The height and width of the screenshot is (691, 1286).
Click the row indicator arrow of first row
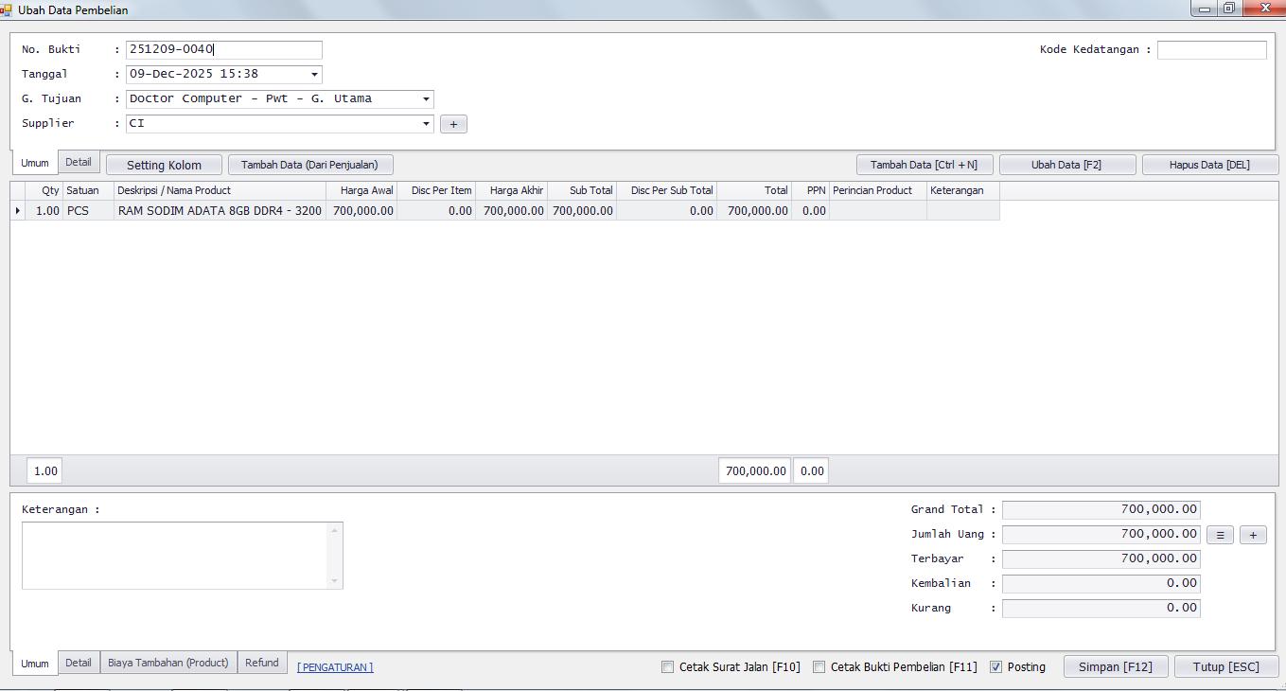17,211
